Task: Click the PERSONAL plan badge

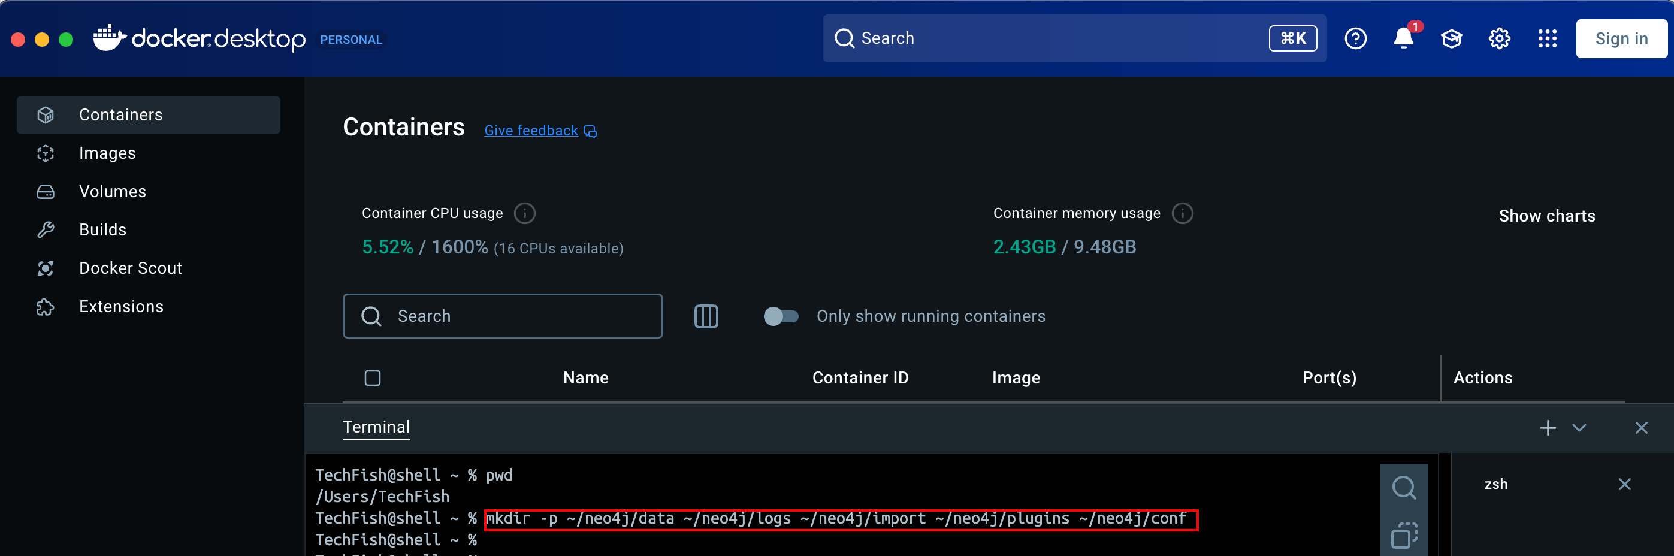Action: click(351, 40)
